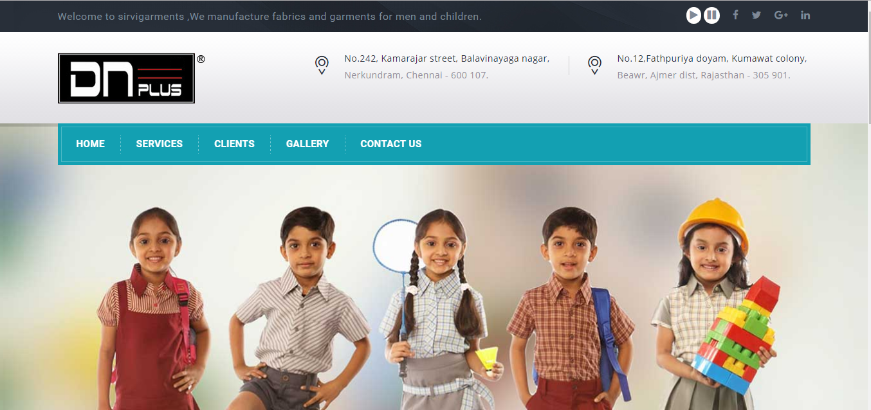Click the children uniform banner image
The height and width of the screenshot is (410, 871).
434,288
